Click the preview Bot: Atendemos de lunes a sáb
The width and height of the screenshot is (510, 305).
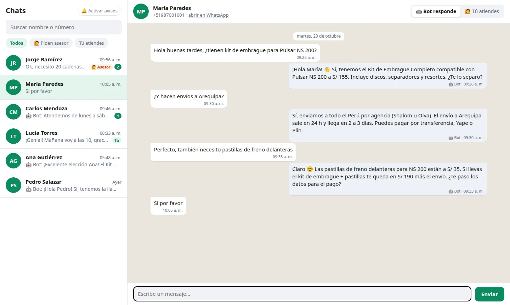67,116
